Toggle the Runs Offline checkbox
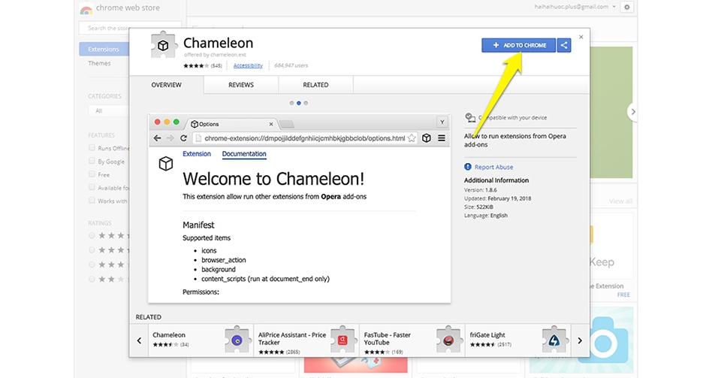Viewport: 721px width, 378px height. click(92, 147)
